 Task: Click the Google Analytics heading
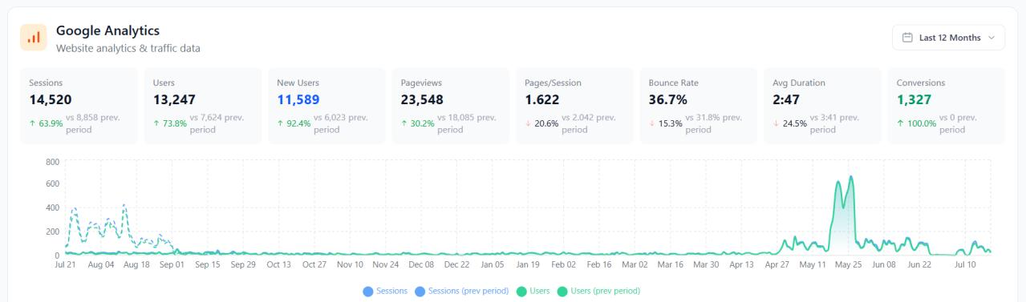(107, 30)
